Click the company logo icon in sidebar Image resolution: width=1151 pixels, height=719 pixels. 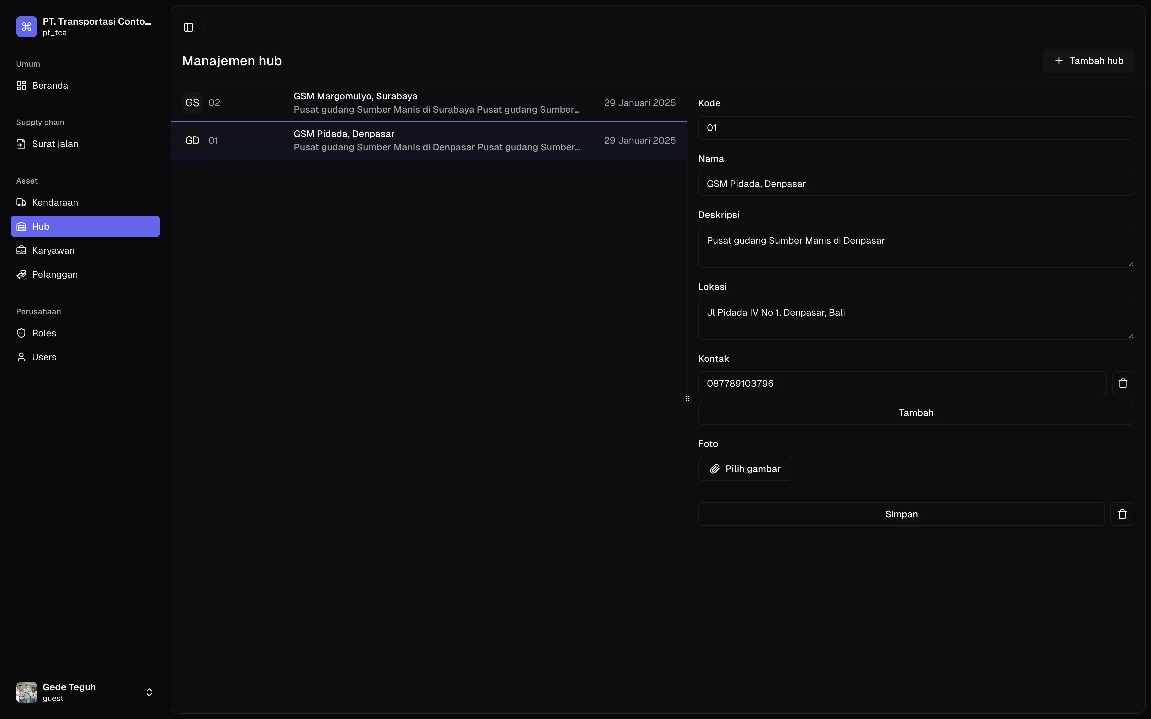pos(27,27)
